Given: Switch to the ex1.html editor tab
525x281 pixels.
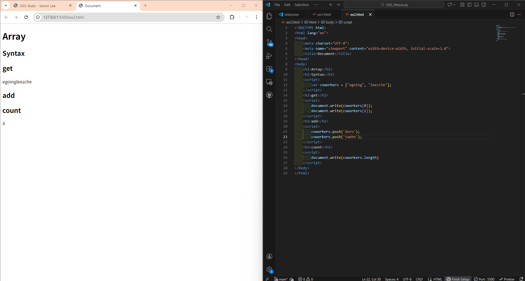Looking at the screenshot, I should pyautogui.click(x=324, y=14).
